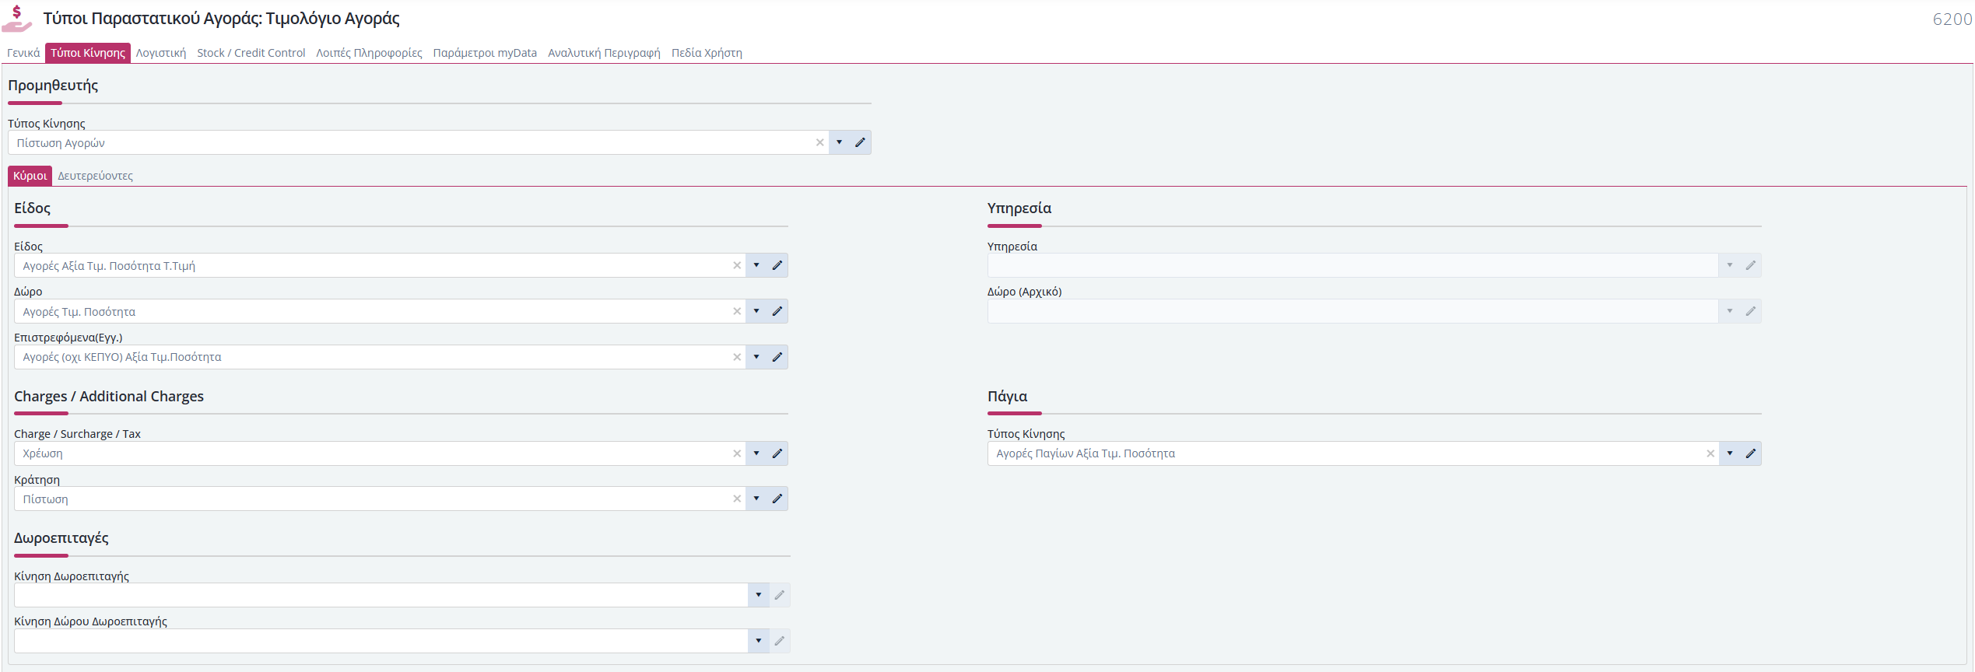
Task: Click the Υπηρεσία input field
Action: pyautogui.click(x=1353, y=265)
